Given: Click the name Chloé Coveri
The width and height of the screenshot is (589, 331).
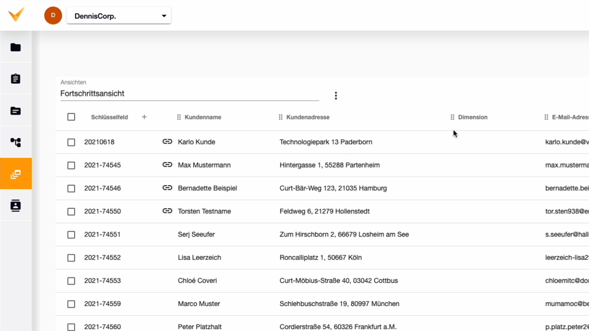Looking at the screenshot, I should click(x=197, y=280).
